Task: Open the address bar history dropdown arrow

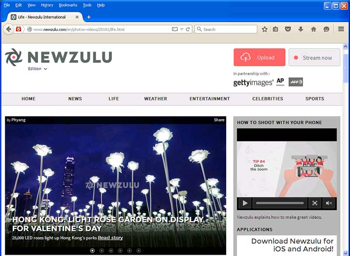Action: pyautogui.click(x=182, y=29)
